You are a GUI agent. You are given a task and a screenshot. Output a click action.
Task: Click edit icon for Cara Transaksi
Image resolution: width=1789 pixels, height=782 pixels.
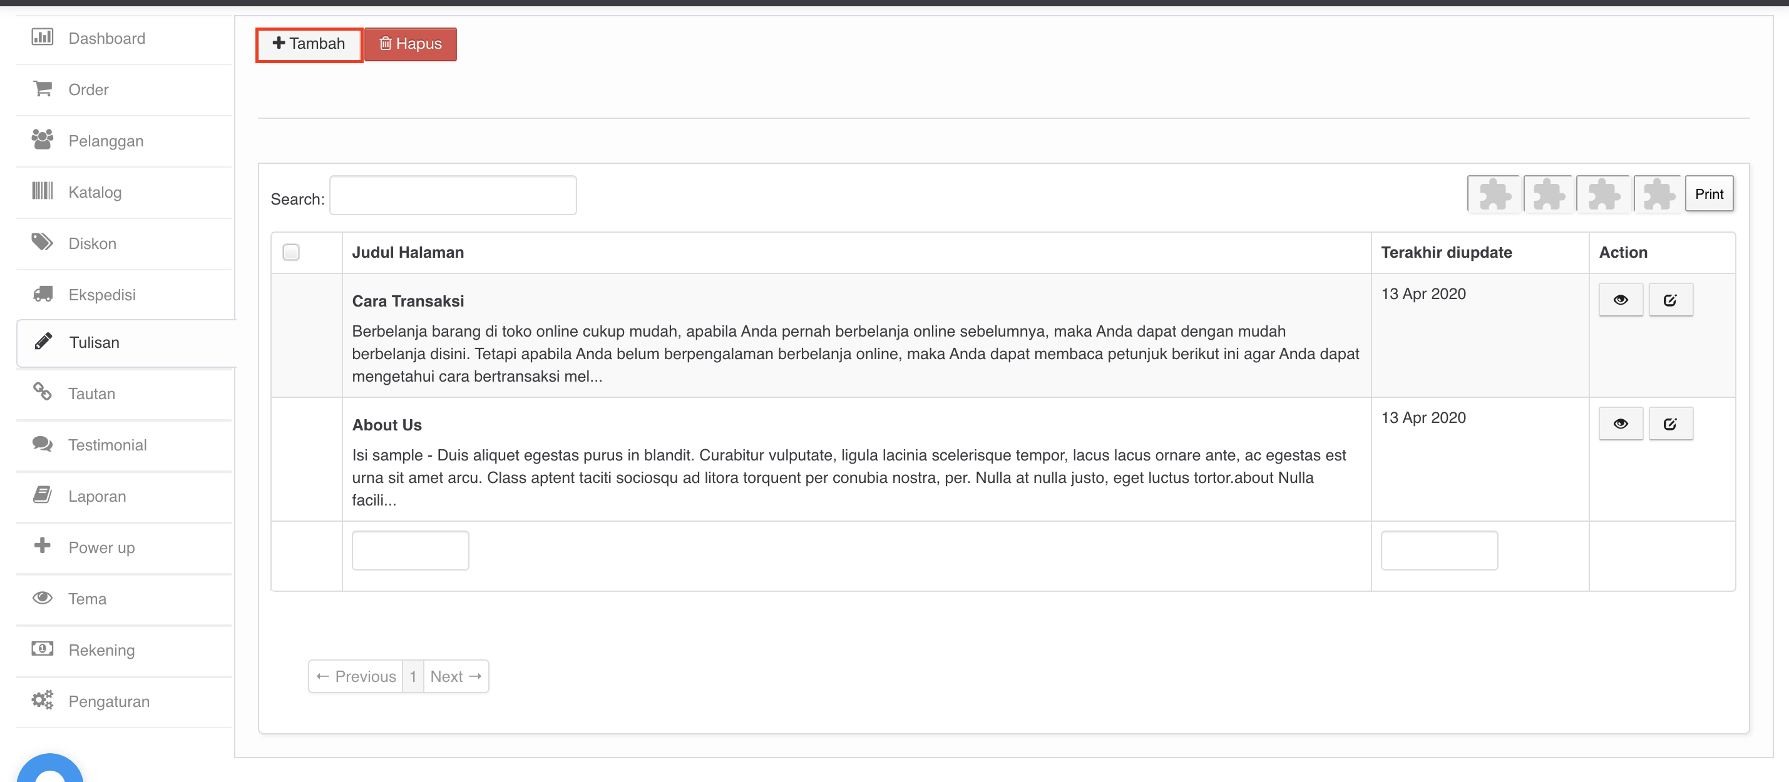tap(1670, 300)
